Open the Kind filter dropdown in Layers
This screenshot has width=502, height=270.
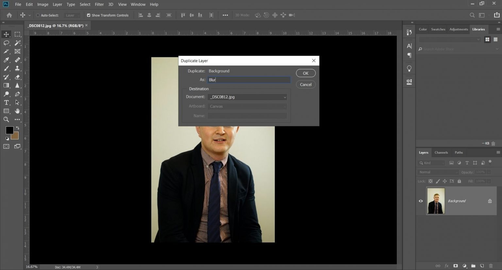(x=431, y=163)
